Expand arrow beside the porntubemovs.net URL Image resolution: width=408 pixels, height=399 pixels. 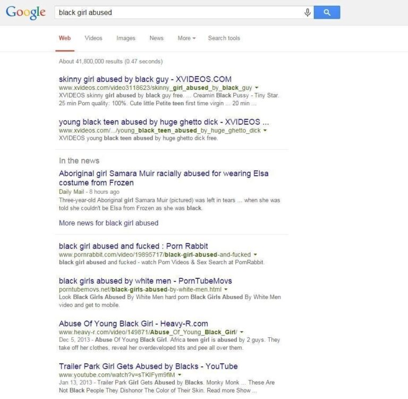click(226, 290)
